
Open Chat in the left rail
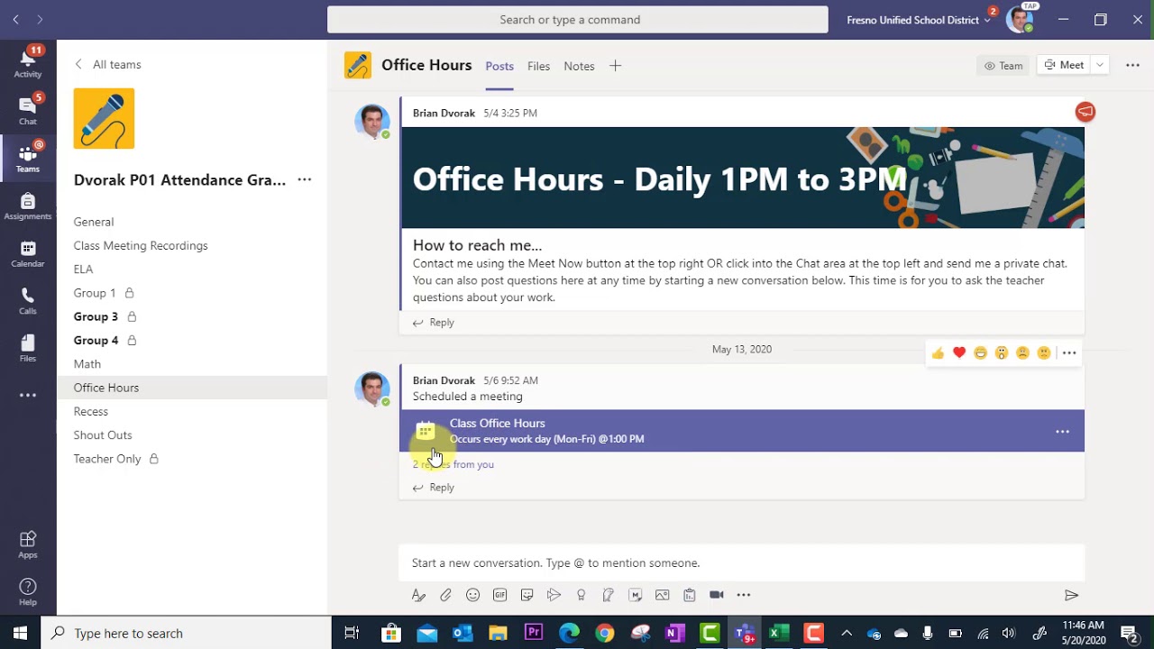tap(28, 109)
